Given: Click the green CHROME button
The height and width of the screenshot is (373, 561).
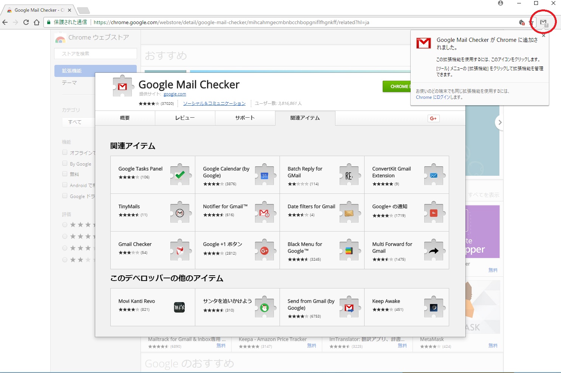Looking at the screenshot, I should coord(397,87).
